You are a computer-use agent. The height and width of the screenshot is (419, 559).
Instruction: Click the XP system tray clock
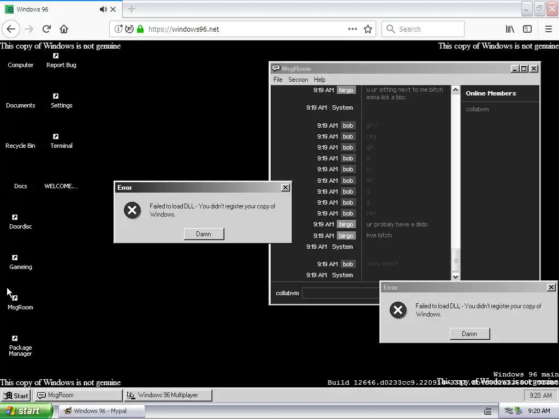(x=539, y=411)
